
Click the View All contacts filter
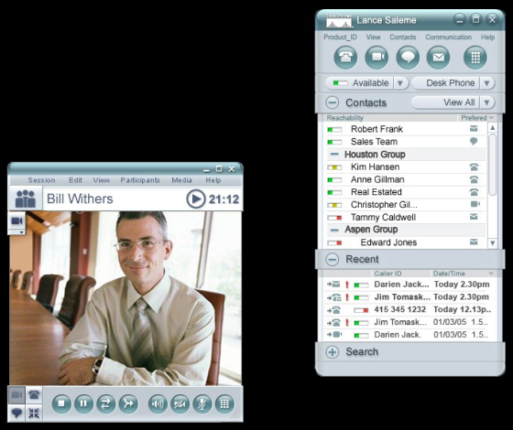tap(445, 102)
